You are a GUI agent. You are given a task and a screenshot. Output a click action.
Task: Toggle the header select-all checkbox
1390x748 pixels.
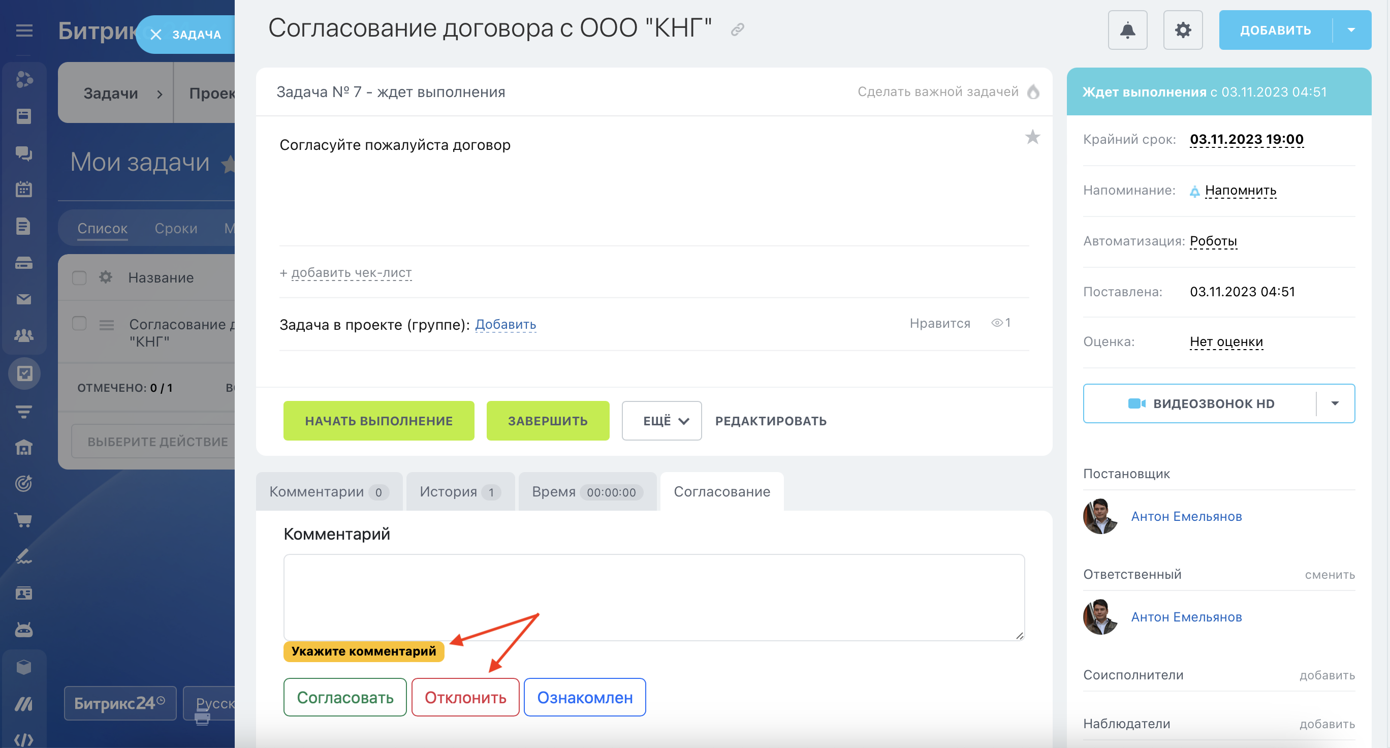click(x=79, y=277)
